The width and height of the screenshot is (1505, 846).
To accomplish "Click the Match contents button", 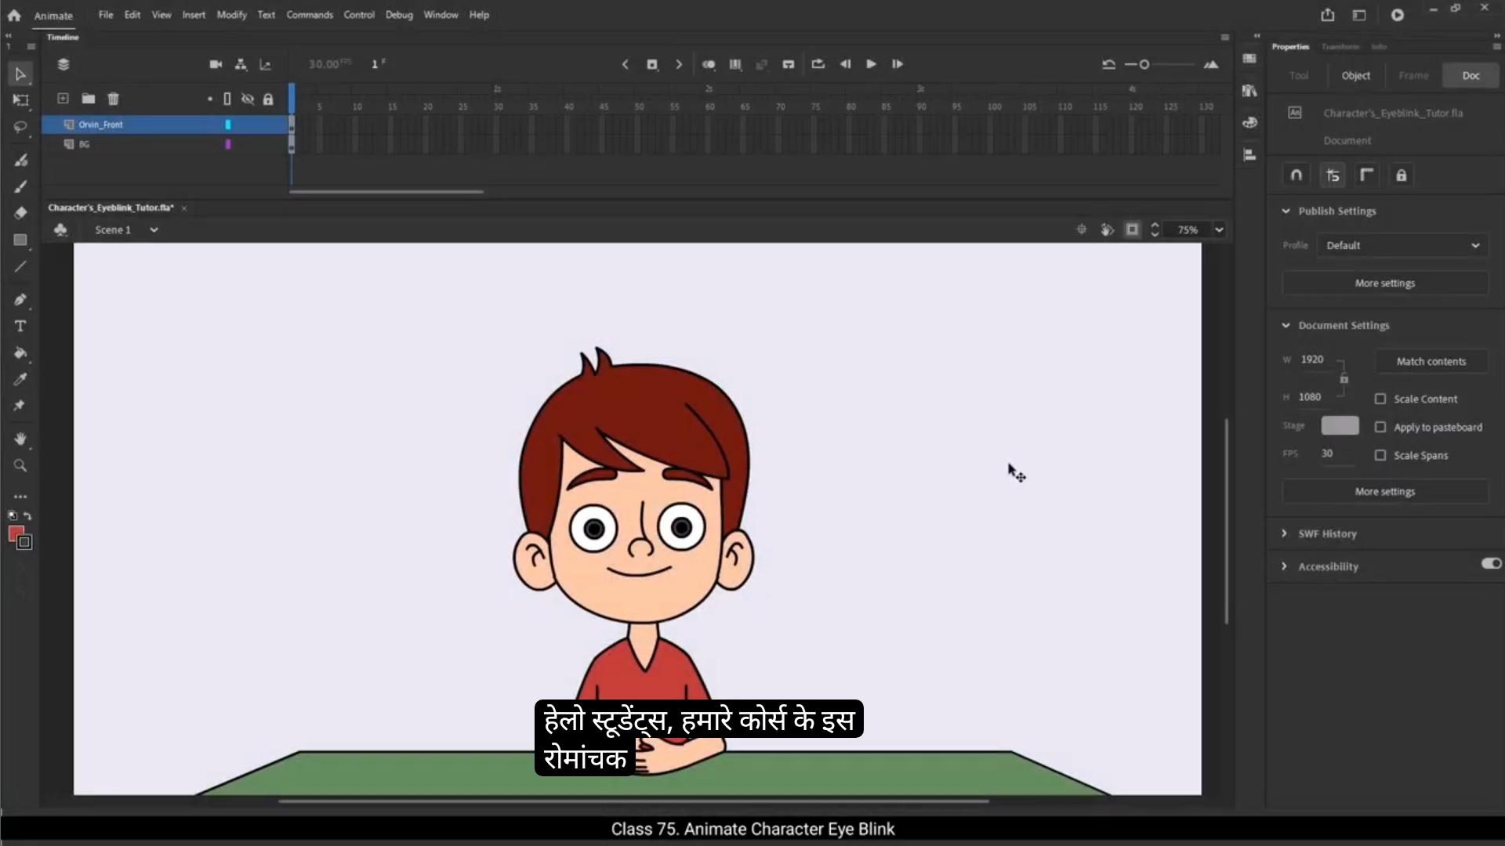I will pos(1431,361).
